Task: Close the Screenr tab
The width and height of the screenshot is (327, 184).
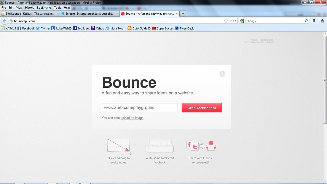Action: click(x=117, y=14)
